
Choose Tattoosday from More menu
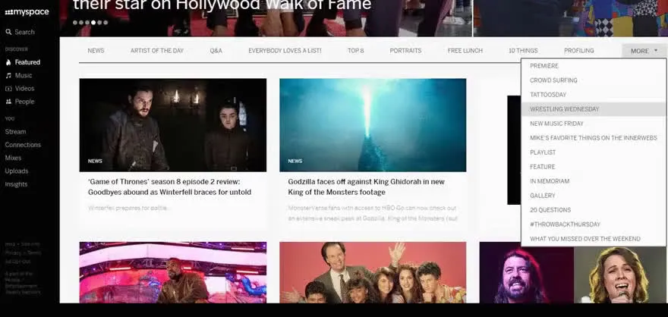(x=593, y=95)
